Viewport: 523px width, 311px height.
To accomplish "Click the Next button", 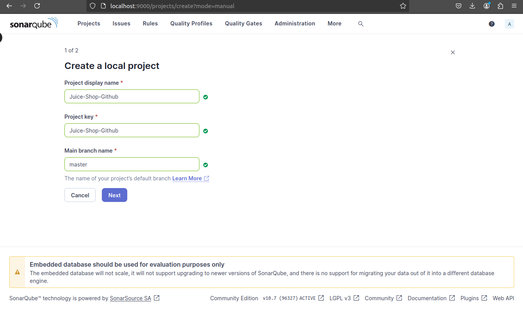I will point(114,195).
